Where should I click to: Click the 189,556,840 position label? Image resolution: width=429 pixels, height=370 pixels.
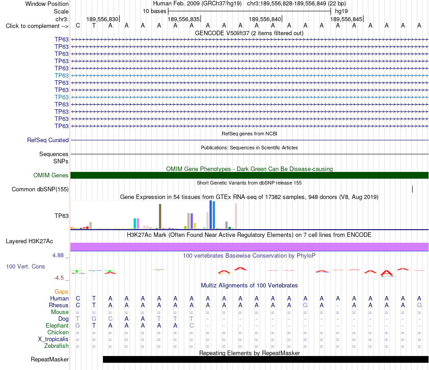[x=265, y=19]
